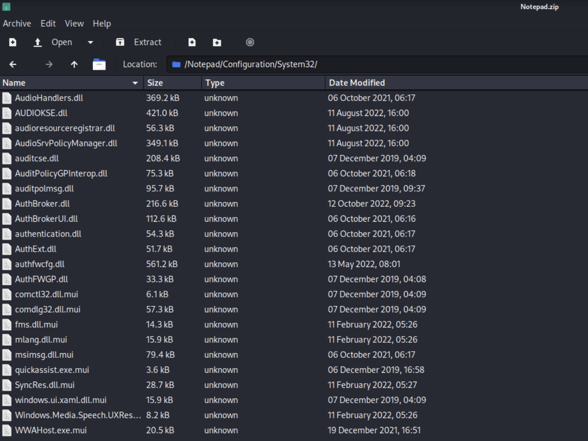588x441 pixels.
Task: Click the Extract button label
Action: click(x=147, y=42)
